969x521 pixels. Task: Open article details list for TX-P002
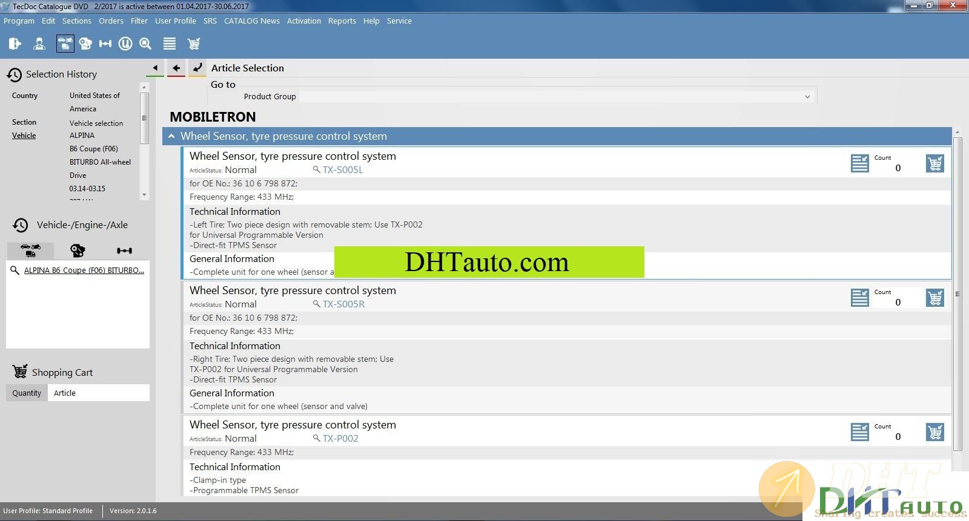[860, 432]
